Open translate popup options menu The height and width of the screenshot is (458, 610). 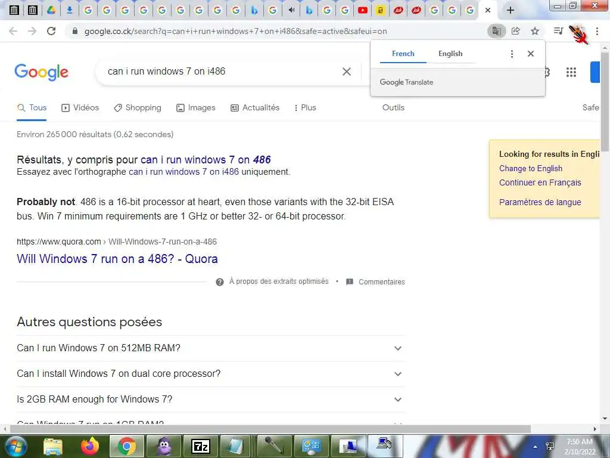click(512, 54)
